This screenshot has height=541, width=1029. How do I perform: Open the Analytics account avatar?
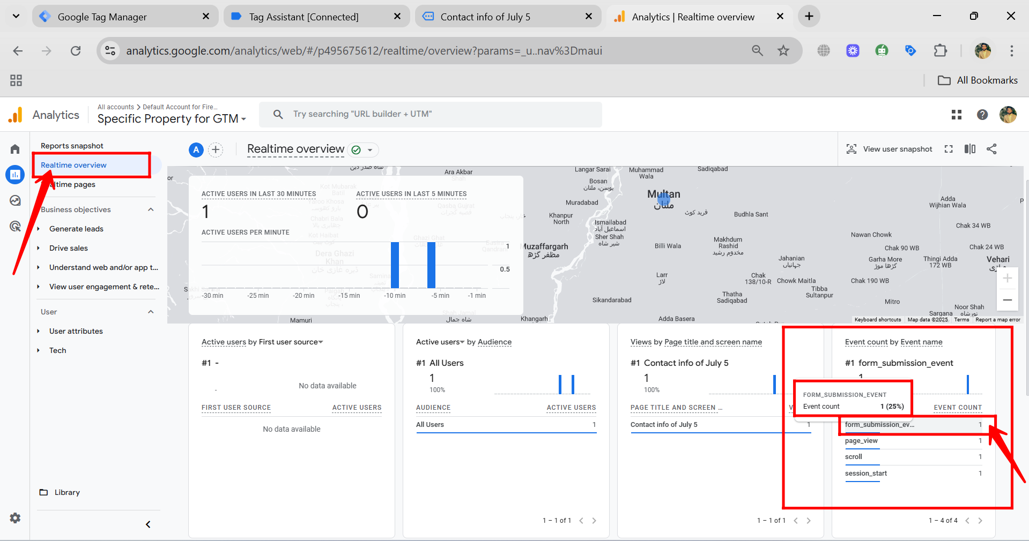coord(1008,115)
